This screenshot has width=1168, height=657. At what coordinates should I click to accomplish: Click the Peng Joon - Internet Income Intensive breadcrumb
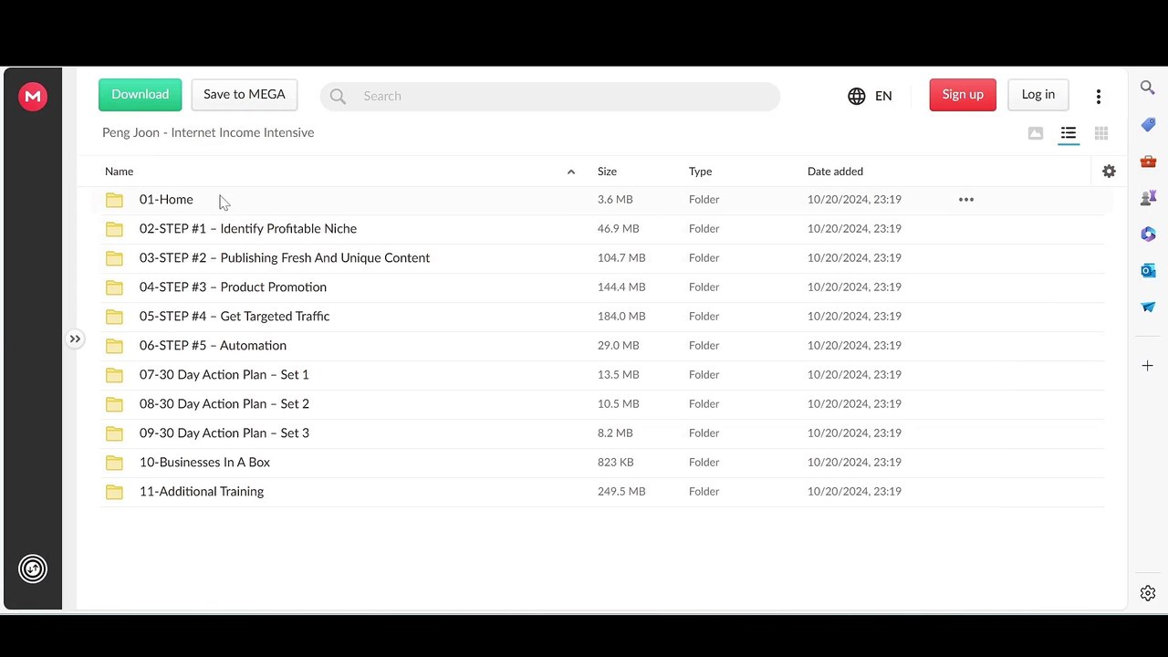click(x=208, y=132)
